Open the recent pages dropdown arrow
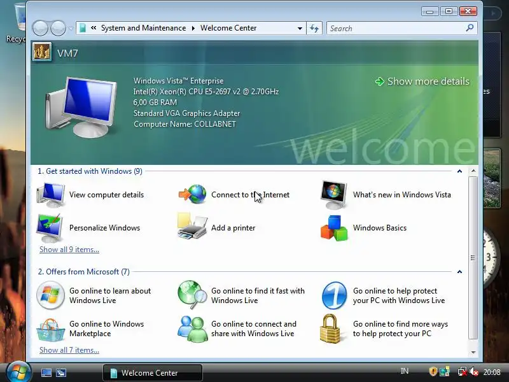 pos(71,29)
